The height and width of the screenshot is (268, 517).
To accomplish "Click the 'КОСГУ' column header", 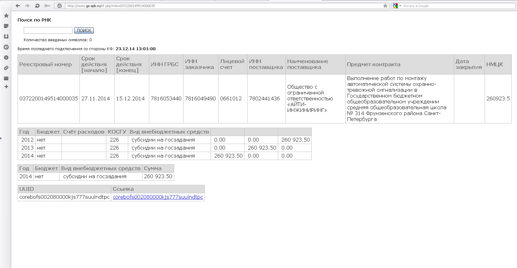I will (117, 132).
